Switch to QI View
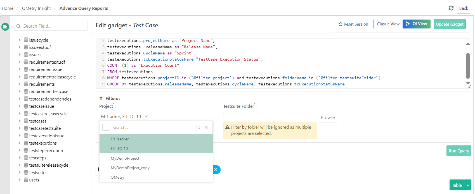This screenshot has height=194, width=475. coord(416,24)
